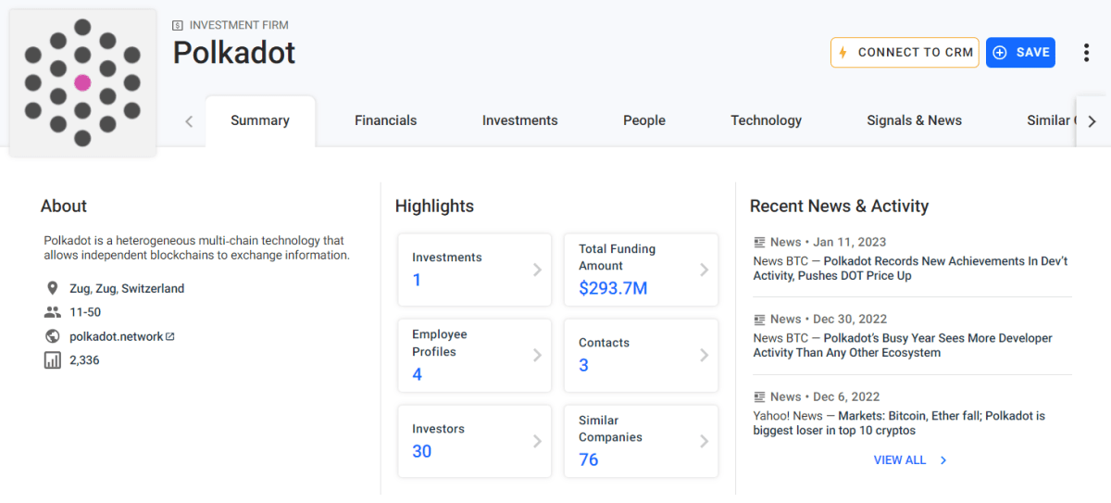Viewport: 1111px width, 503px height.
Task: Click chevron on Contacts card
Action: click(x=704, y=356)
